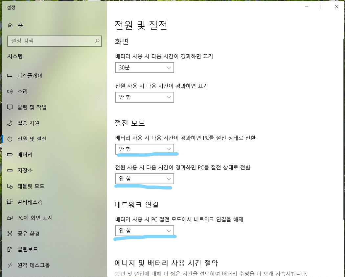
Task: Click the 멀티태스킹 icon
Action: (x=10, y=202)
